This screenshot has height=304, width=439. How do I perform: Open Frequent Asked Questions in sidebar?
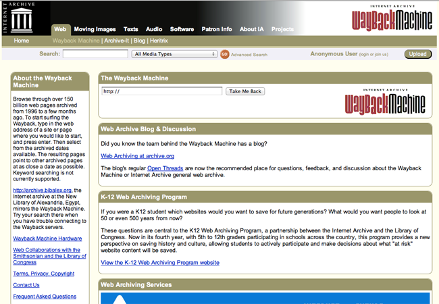point(45,297)
